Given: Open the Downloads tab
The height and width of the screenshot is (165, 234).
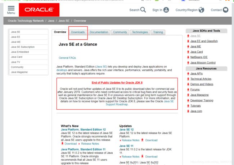Looking at the screenshot, I should point(78,32).
